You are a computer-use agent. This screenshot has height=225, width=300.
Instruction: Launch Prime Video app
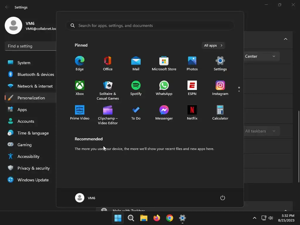80,113
